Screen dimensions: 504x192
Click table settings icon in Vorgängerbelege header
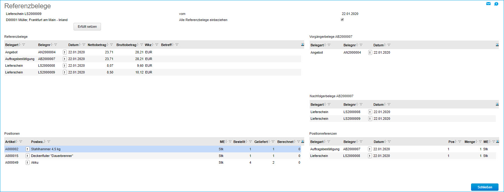[497, 45]
